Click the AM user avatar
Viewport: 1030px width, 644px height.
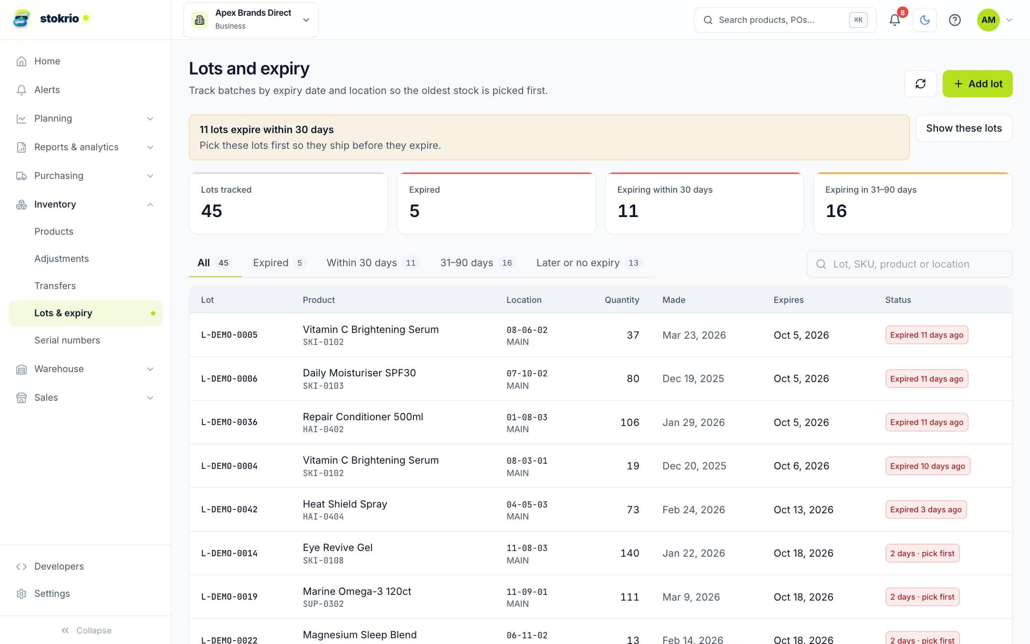[x=988, y=20]
